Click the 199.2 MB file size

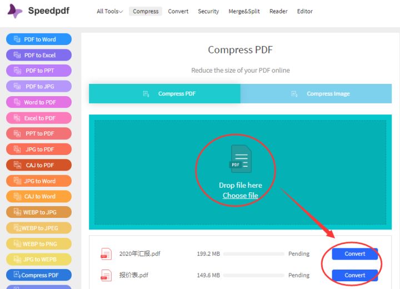[208, 254]
